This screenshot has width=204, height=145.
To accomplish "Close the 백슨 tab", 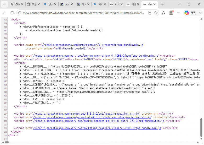I will point(39,4).
